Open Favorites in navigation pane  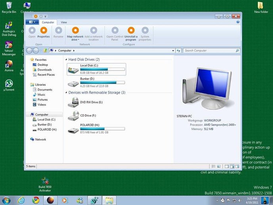tap(39, 59)
